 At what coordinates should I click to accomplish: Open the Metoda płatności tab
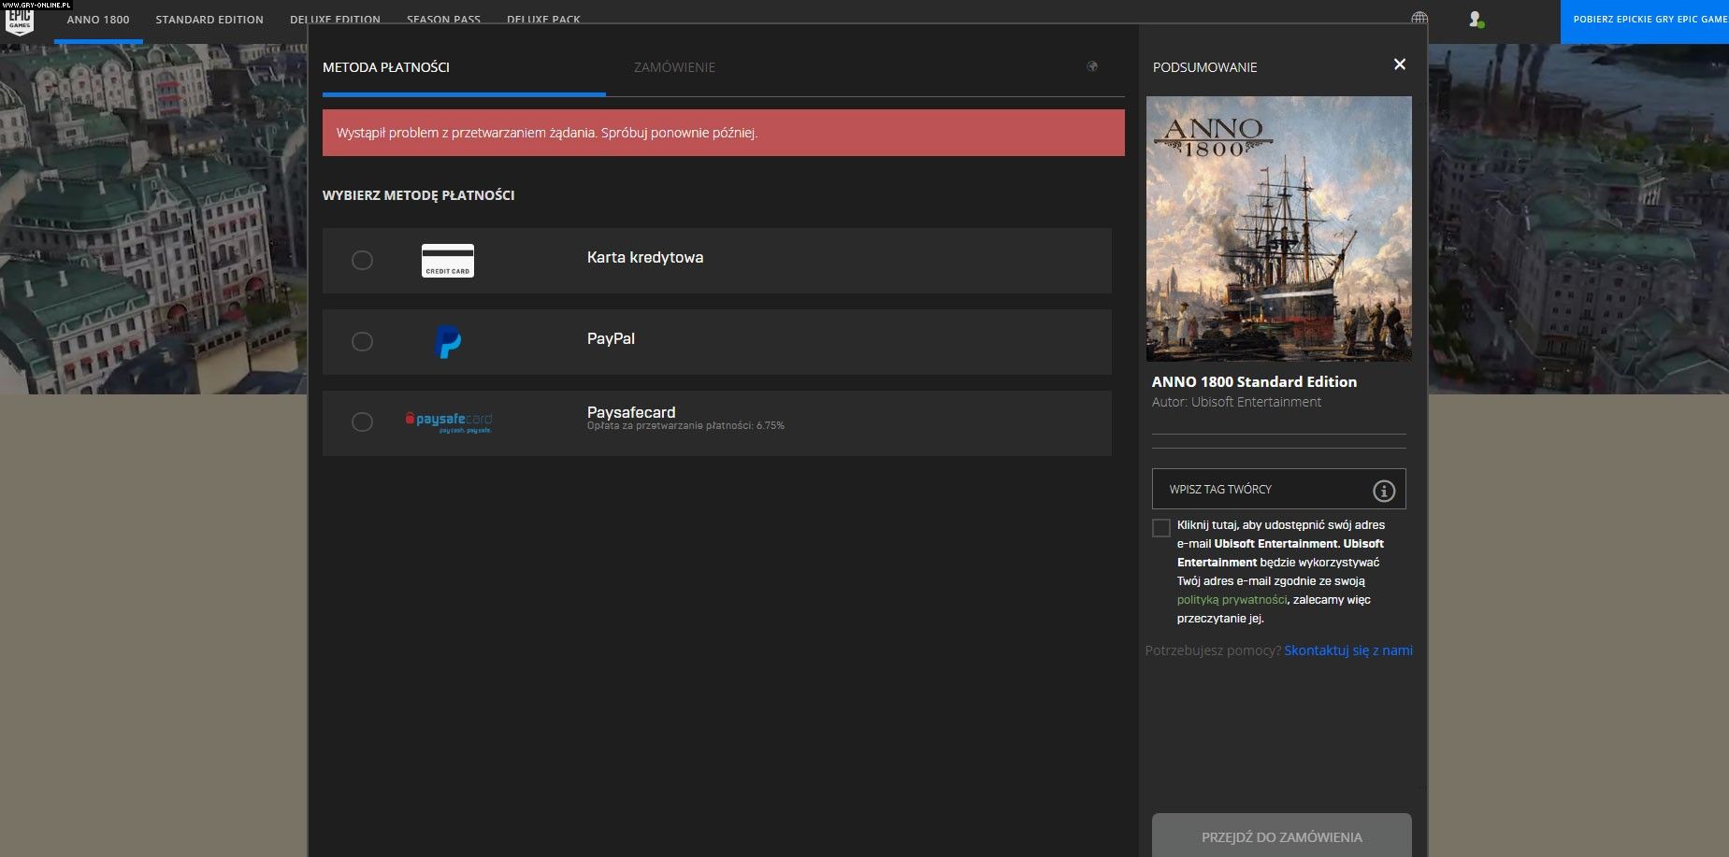[386, 67]
